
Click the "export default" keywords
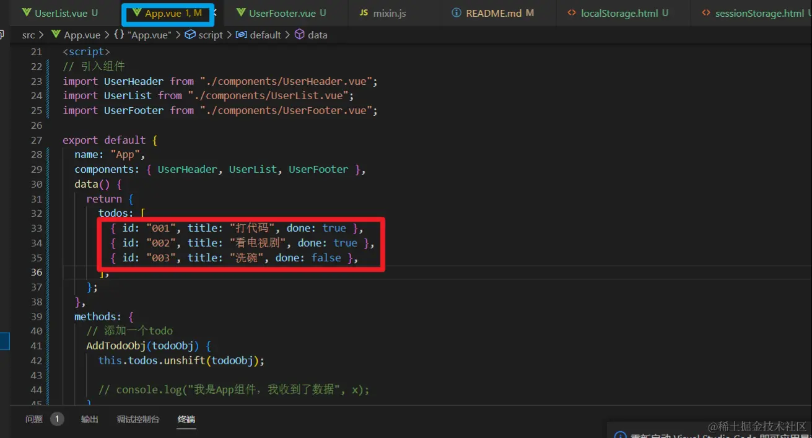104,140
